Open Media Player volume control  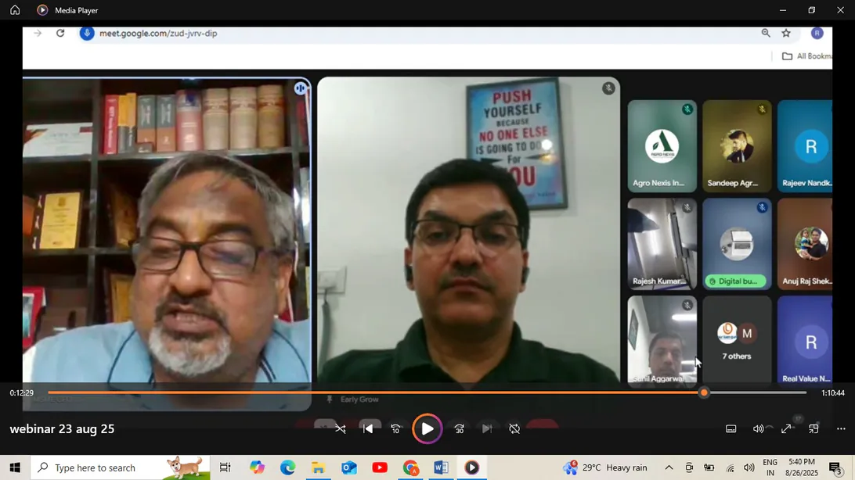click(759, 429)
